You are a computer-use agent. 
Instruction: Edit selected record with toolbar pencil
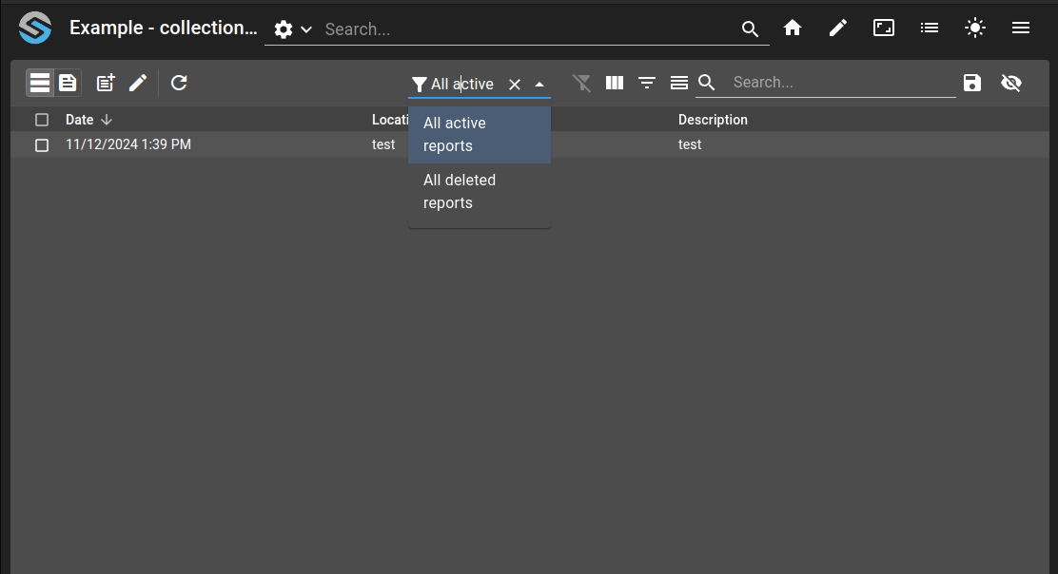click(138, 83)
